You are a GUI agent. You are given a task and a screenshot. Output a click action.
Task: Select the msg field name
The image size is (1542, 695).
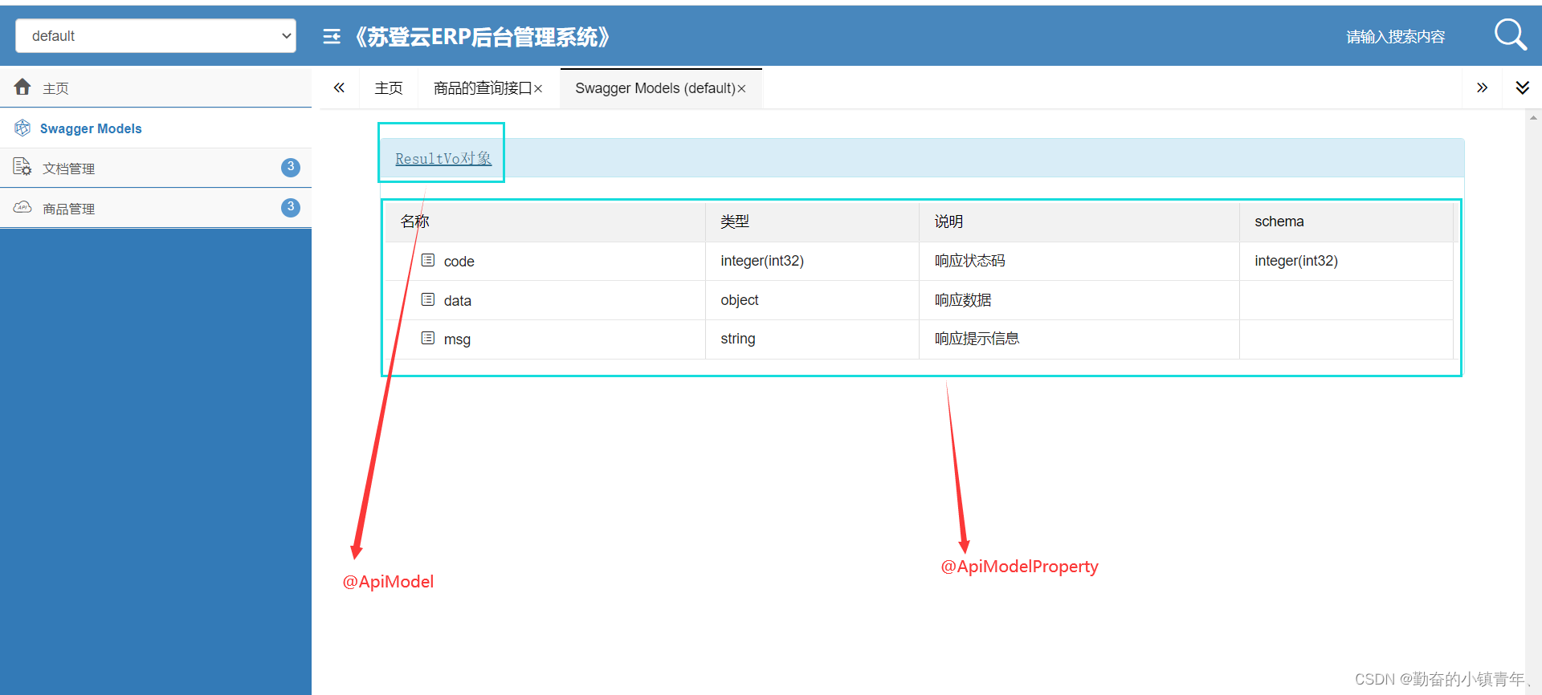click(457, 339)
